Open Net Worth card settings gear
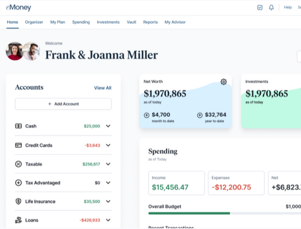This screenshot has width=301, height=229. point(224,82)
